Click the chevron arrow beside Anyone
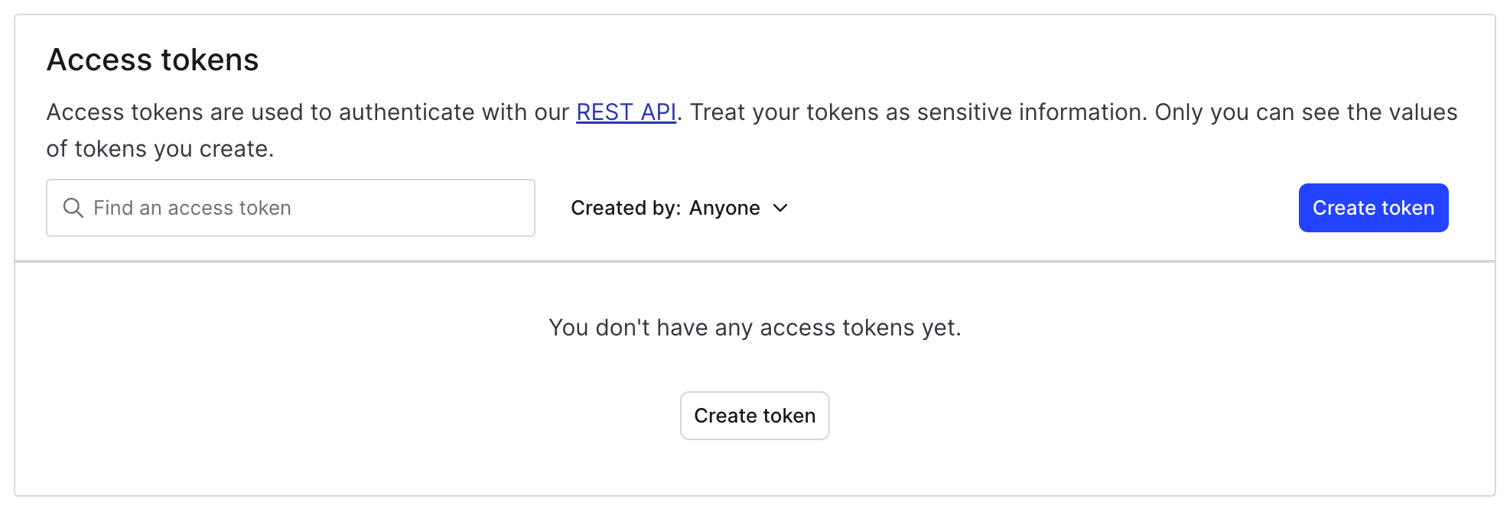 [780, 208]
